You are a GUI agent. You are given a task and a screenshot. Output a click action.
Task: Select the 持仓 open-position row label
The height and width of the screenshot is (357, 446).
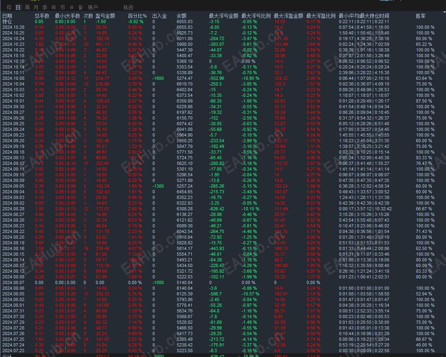(x=7, y=21)
